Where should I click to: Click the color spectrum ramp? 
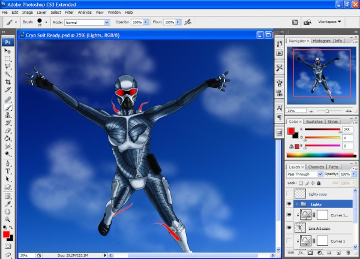click(322, 155)
